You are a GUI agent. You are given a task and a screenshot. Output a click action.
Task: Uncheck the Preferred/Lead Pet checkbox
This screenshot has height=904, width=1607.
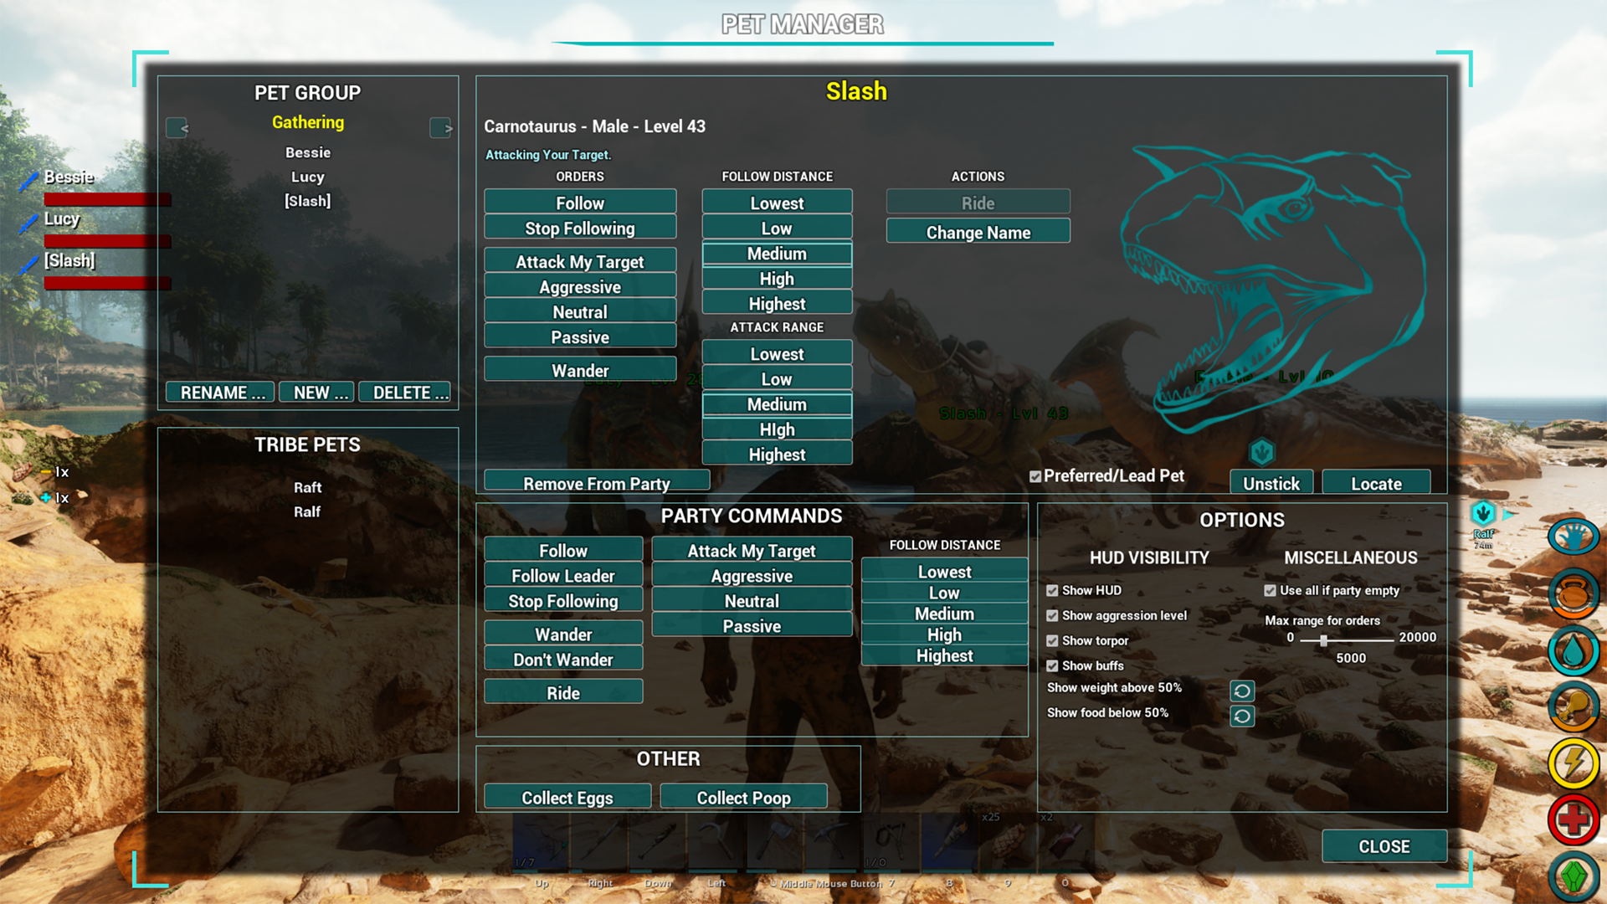1035,476
